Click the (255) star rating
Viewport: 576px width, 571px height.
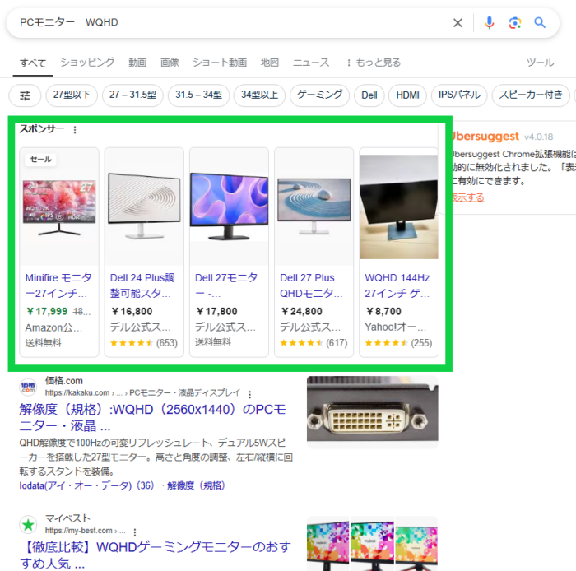(x=398, y=343)
